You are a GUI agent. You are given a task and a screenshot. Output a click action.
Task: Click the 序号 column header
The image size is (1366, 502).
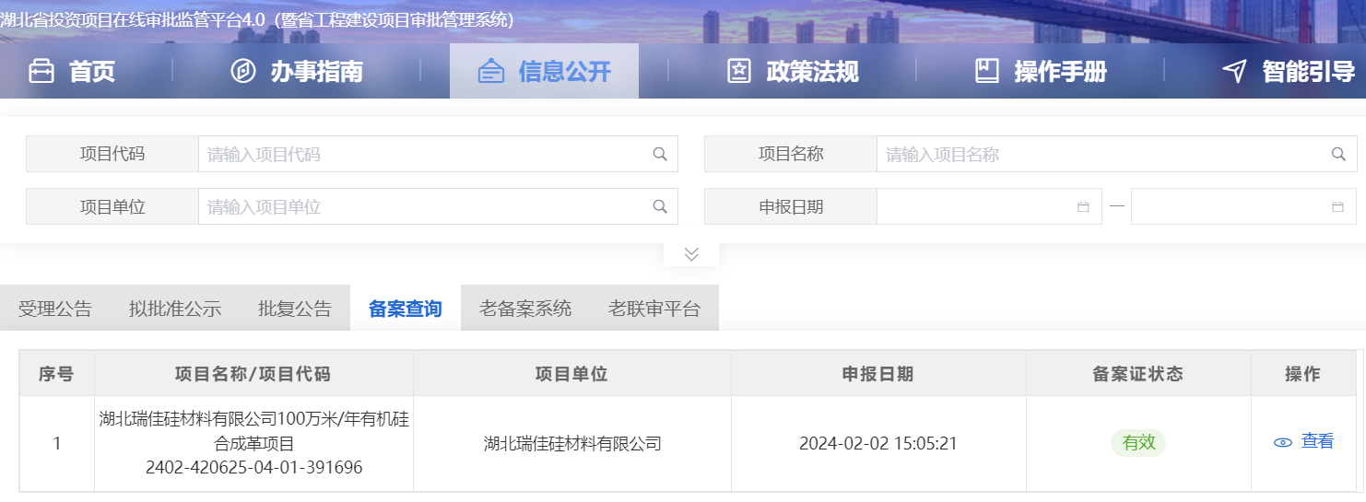[x=56, y=374]
